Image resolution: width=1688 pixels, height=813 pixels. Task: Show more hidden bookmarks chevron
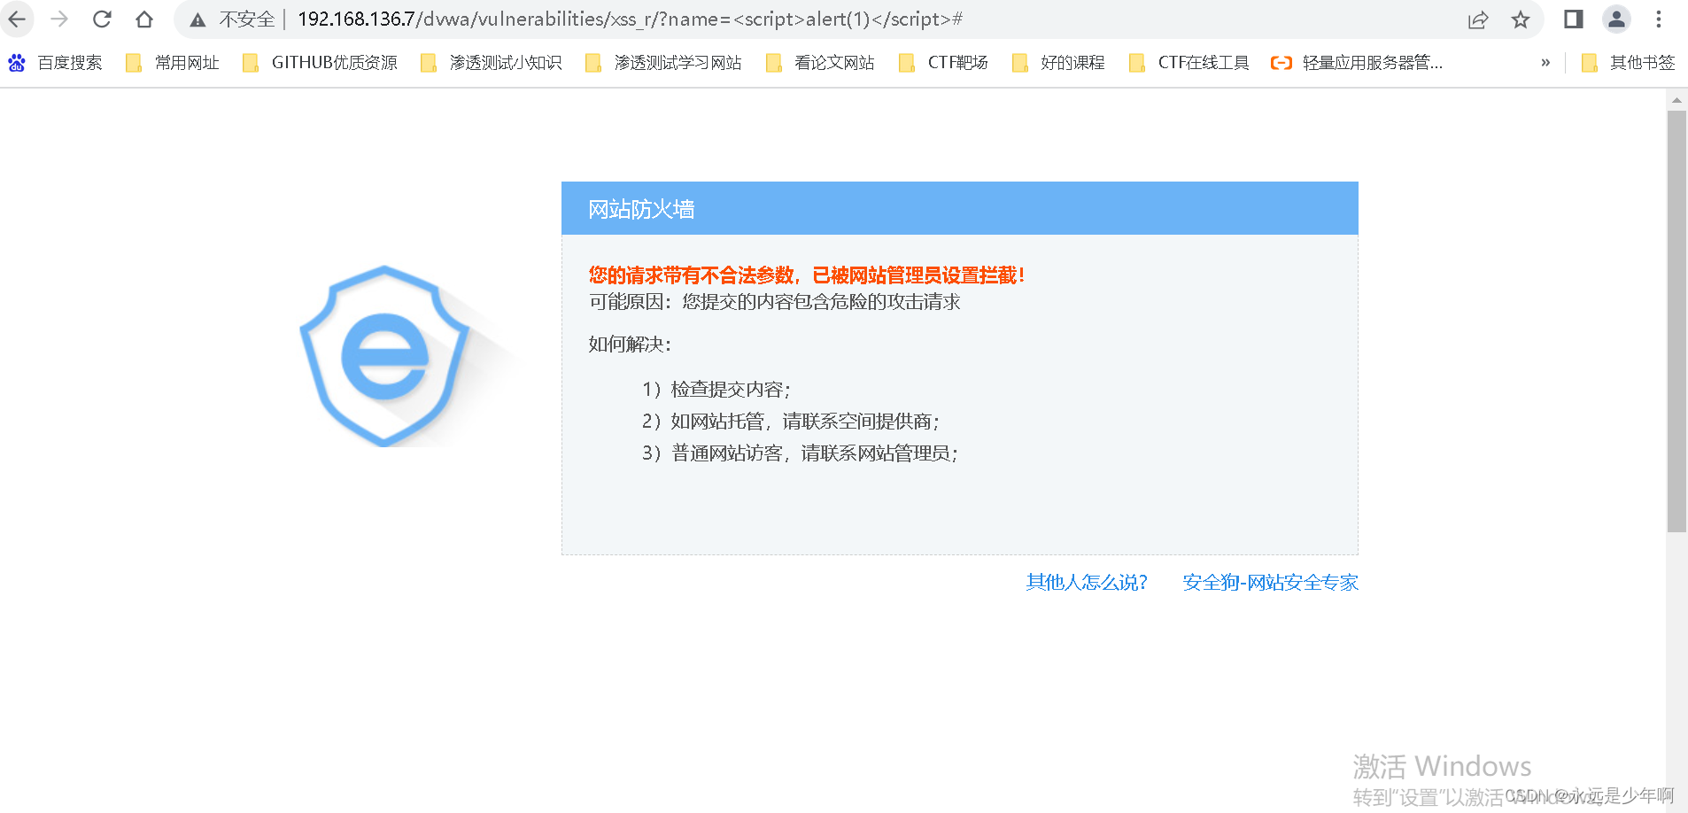pos(1545,63)
